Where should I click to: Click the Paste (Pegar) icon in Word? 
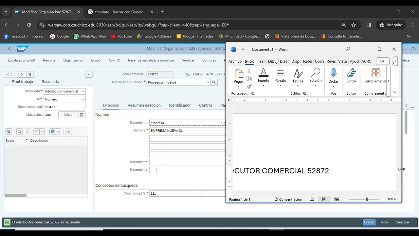[239, 73]
